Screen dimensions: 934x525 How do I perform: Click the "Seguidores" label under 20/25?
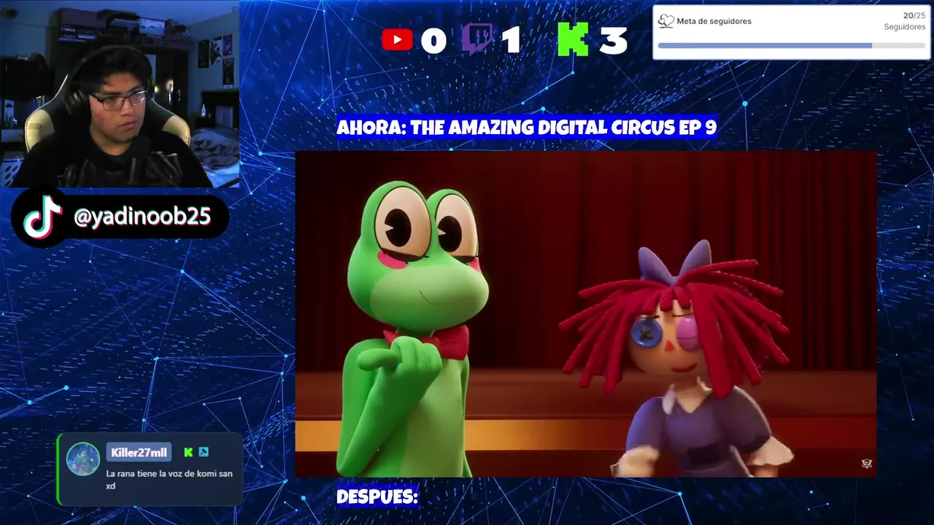(905, 27)
